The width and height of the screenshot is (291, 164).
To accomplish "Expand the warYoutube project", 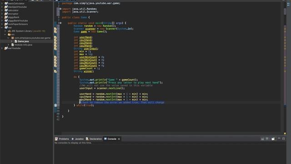I will [2, 48].
